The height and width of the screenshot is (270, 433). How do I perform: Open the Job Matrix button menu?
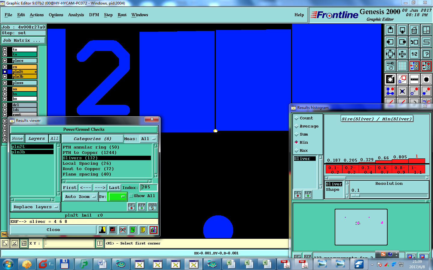click(x=23, y=40)
